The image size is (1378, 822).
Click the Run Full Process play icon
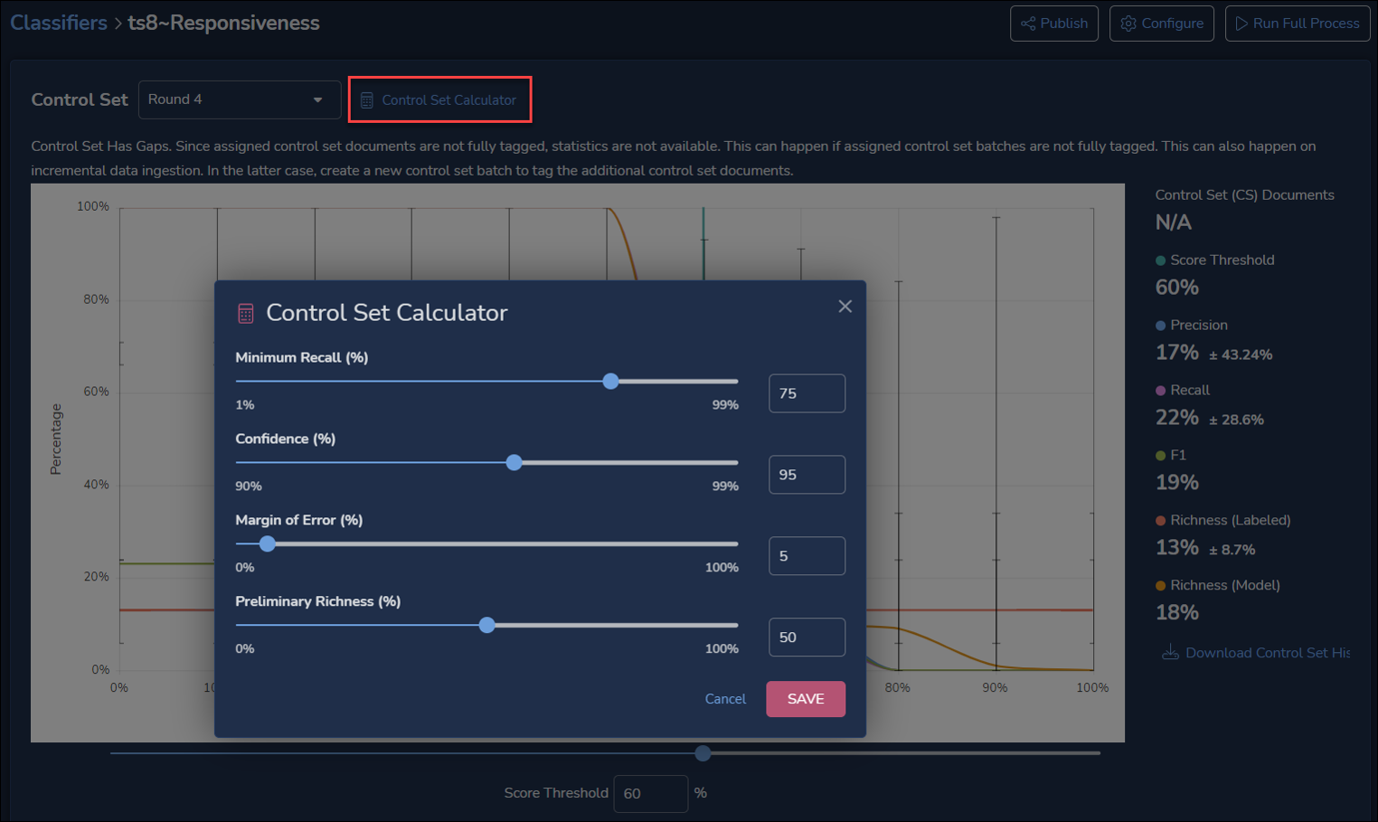pos(1241,24)
